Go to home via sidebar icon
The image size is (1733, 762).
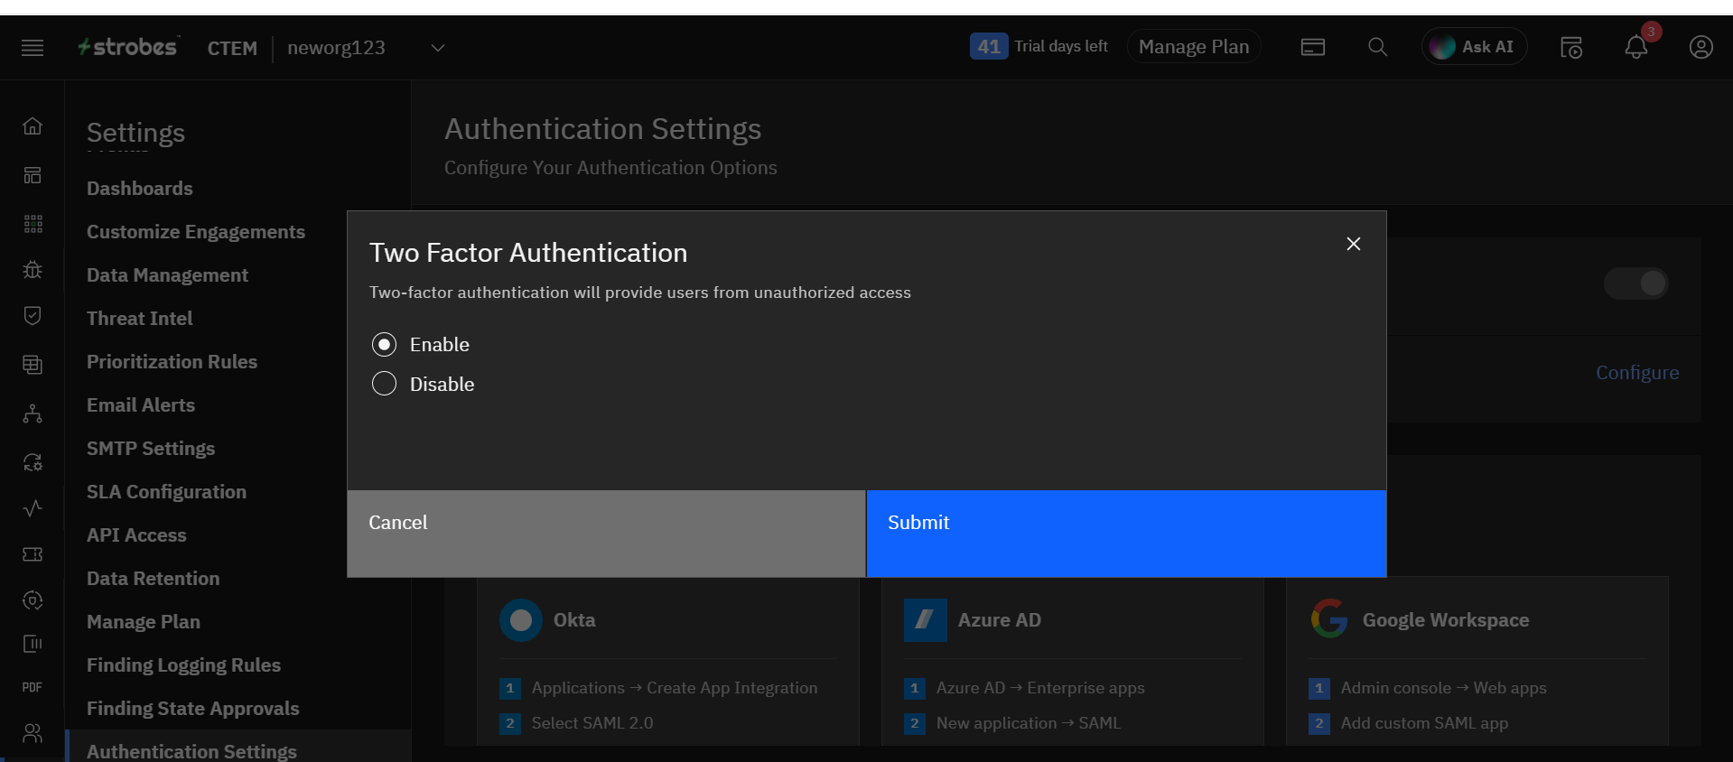tap(33, 126)
